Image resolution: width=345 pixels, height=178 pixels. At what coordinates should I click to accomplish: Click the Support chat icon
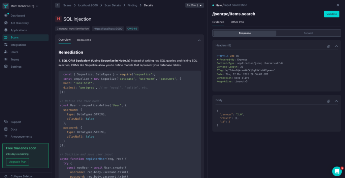point(6,122)
